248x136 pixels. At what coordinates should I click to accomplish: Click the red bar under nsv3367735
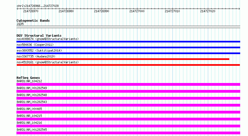(x=123, y=59)
